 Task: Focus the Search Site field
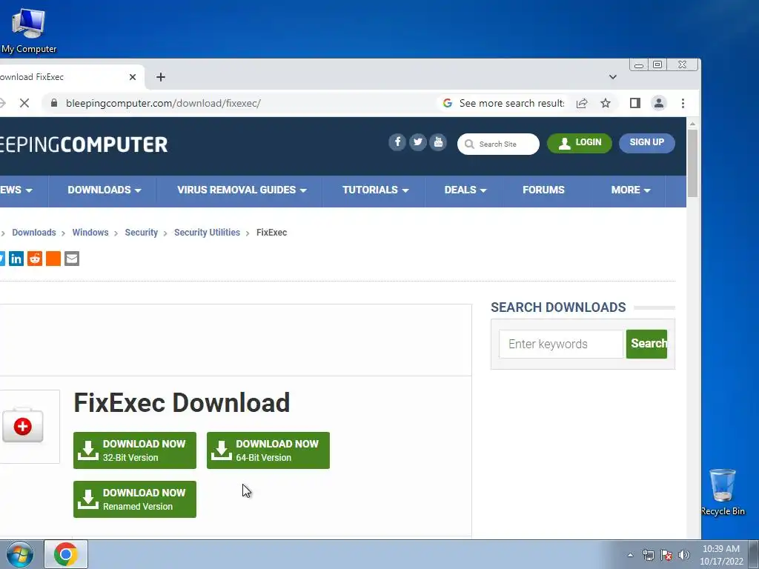click(x=498, y=144)
